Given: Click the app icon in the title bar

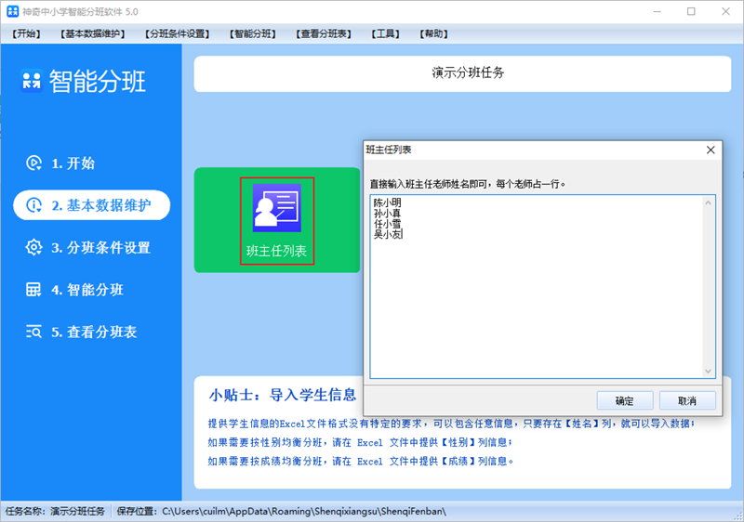Looking at the screenshot, I should pyautogui.click(x=12, y=11).
